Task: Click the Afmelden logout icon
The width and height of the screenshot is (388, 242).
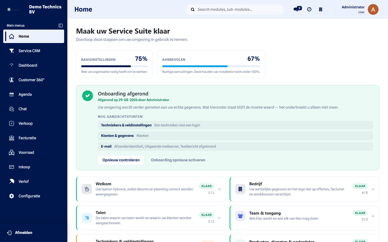Action: point(9,233)
